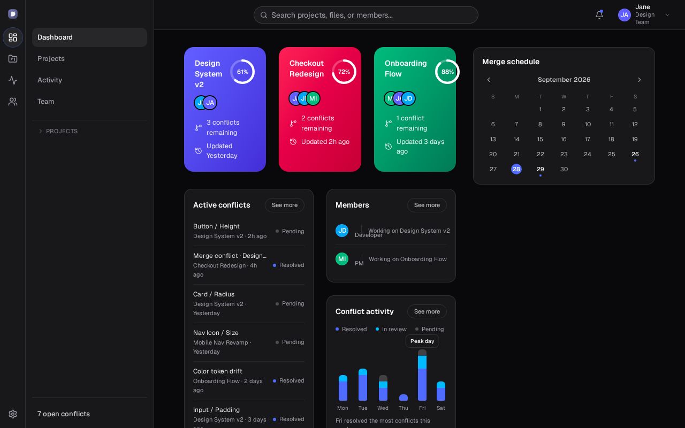Open the dashboard grid icon in the rail
This screenshot has height=428, width=685.
(13, 37)
